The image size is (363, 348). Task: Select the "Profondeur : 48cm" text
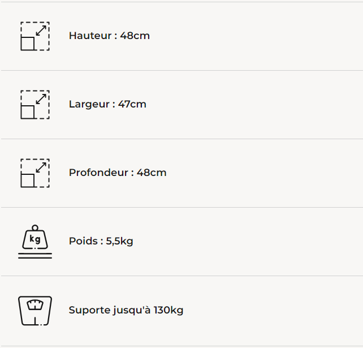(118, 173)
